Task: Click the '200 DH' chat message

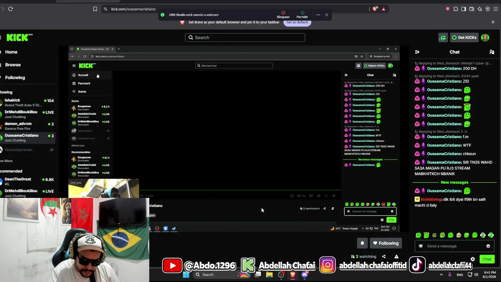Action: tap(470, 69)
